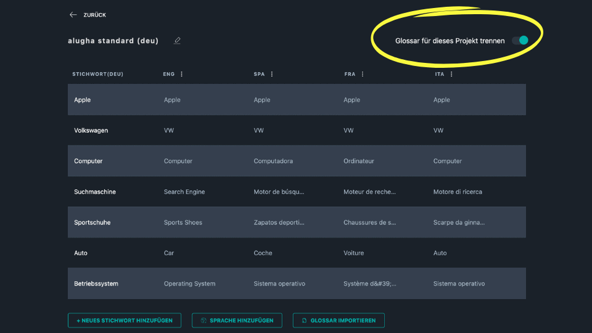Click the pencil icon to rename glossary

click(x=178, y=41)
